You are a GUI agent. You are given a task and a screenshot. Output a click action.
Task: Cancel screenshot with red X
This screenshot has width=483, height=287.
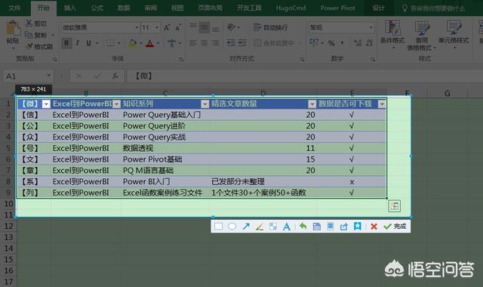click(374, 227)
